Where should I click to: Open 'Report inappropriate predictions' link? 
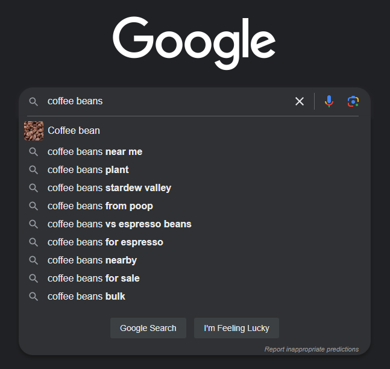(x=311, y=349)
